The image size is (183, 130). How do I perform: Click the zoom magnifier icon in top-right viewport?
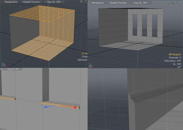tap(177, 3)
